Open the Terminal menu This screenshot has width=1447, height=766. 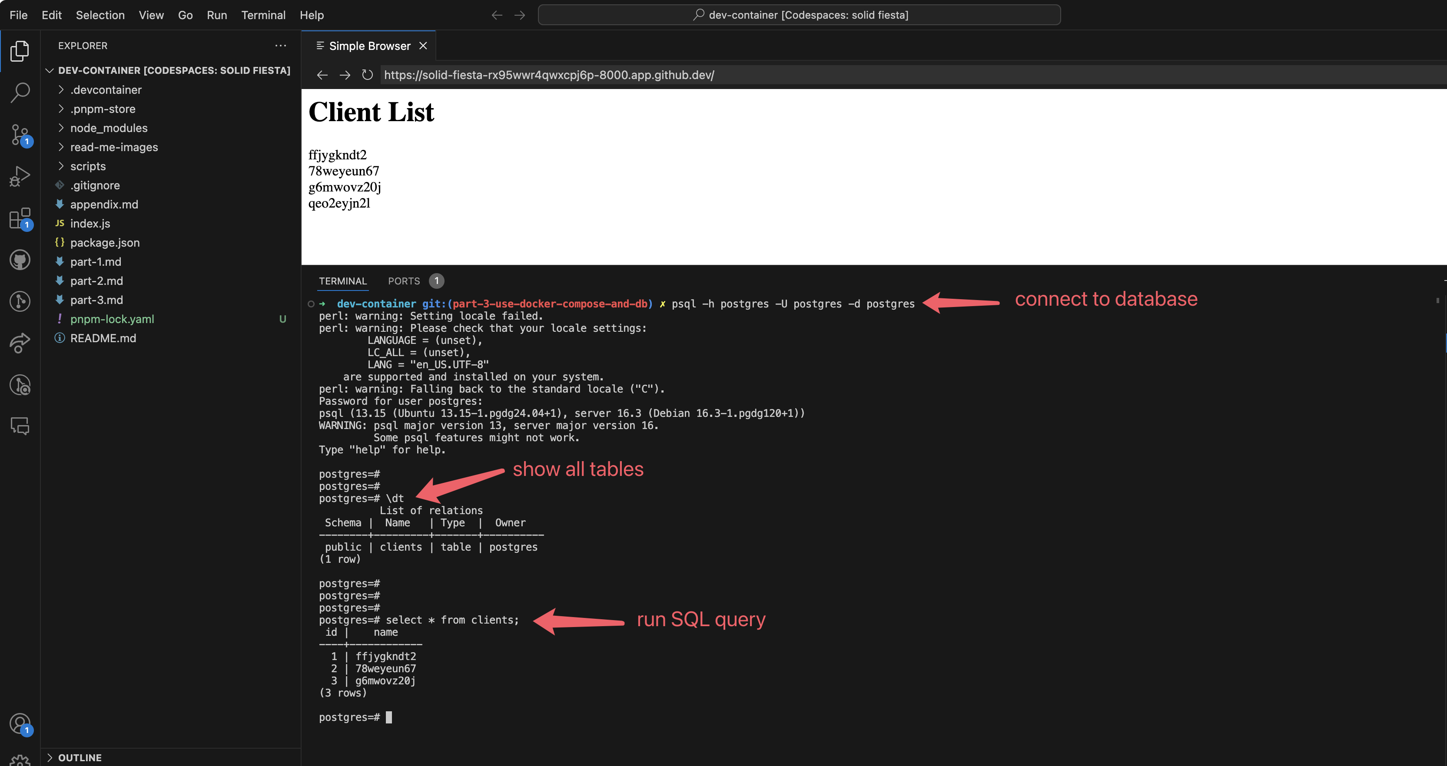point(263,15)
